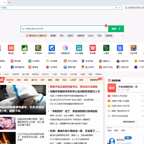Select the 财经 news tab
Viewport: 144px width, 144px height.
pos(73,80)
